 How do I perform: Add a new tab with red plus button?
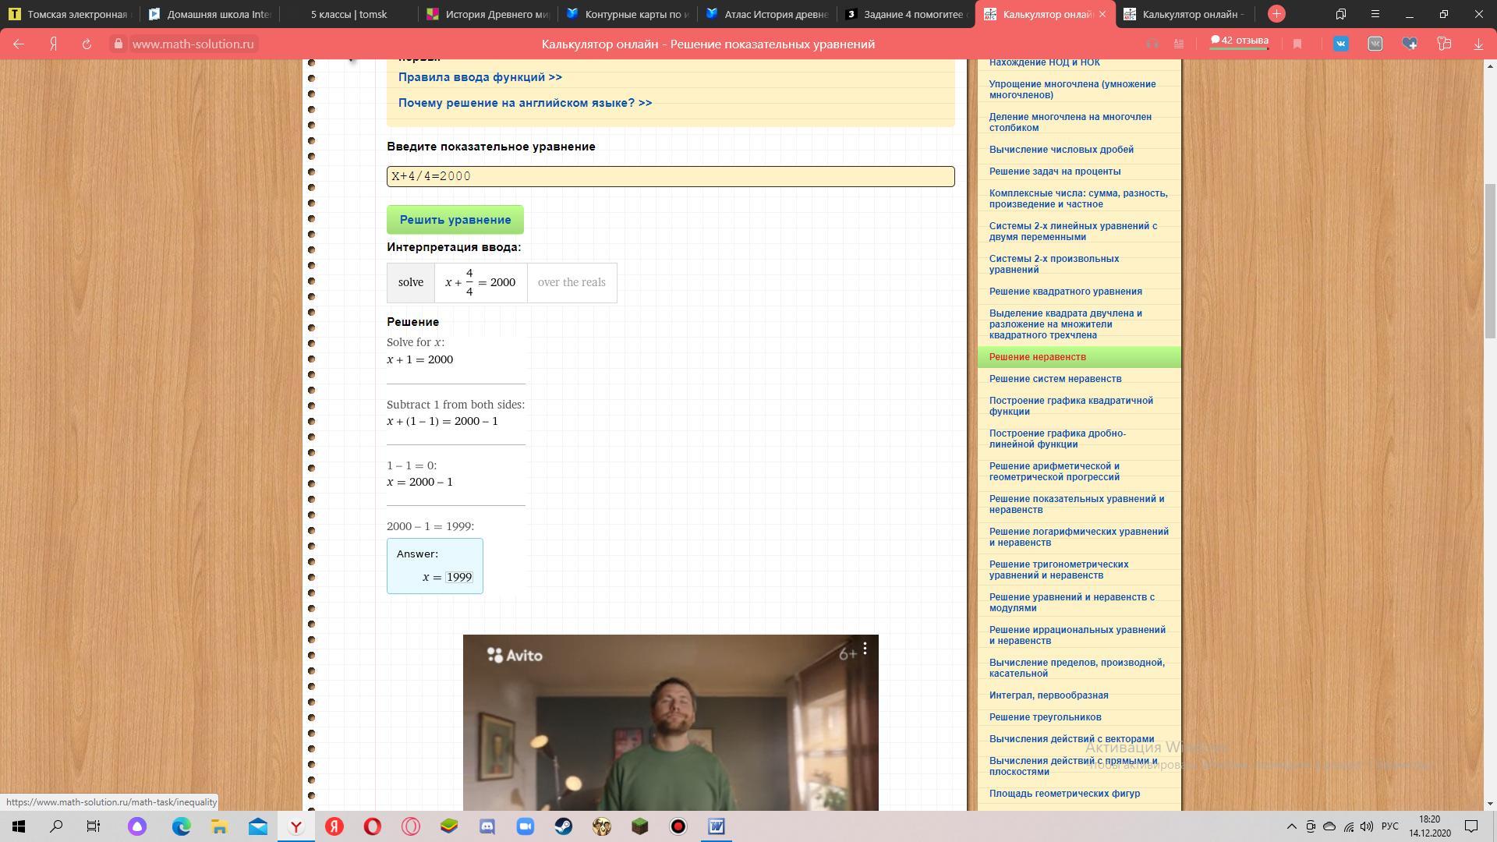tap(1276, 14)
